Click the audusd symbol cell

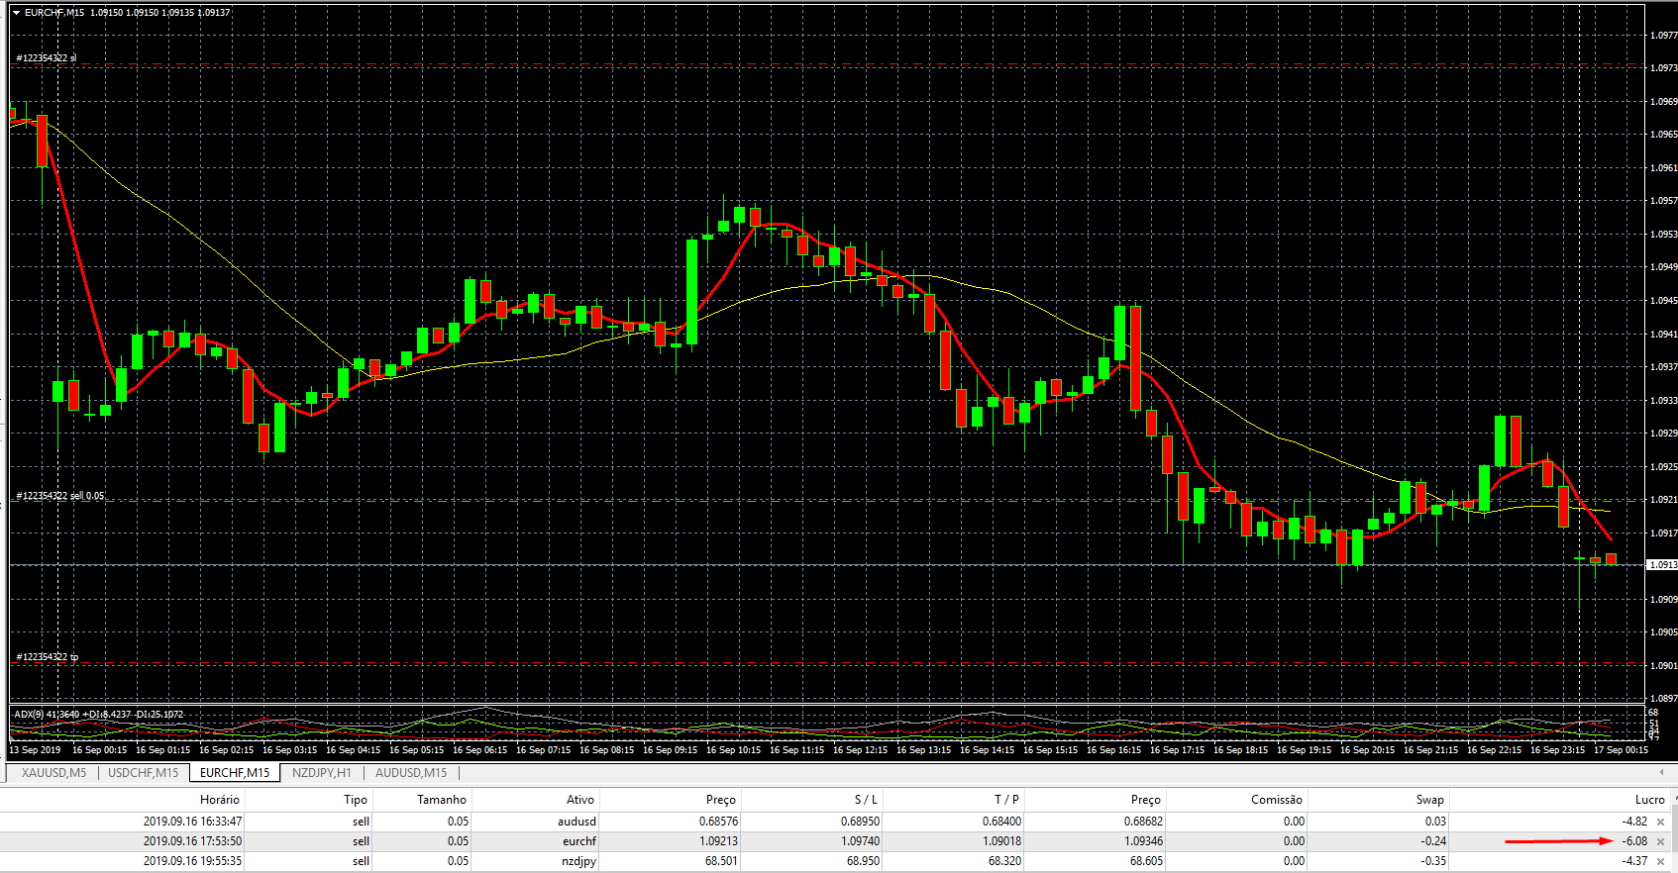pyautogui.click(x=577, y=822)
